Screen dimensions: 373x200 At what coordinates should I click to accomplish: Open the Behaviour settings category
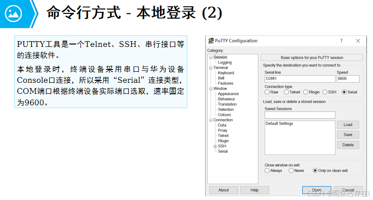point(226,99)
